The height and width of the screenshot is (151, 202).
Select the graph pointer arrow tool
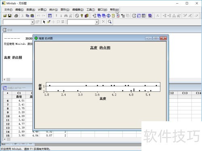(44, 22)
